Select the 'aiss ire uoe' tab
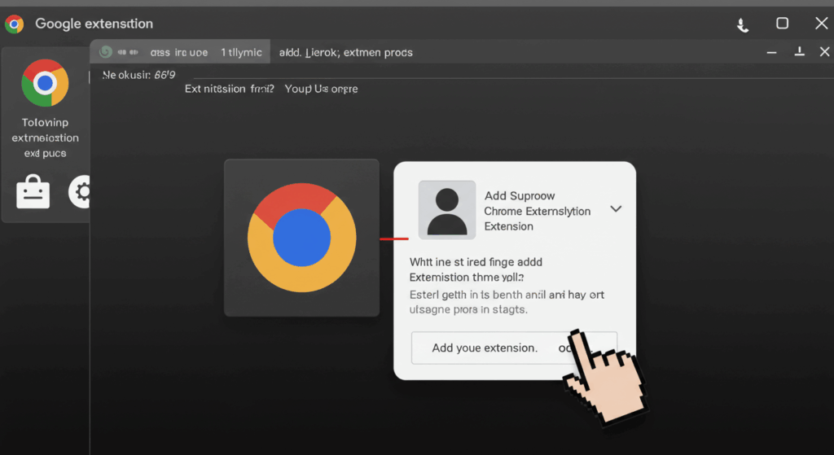The image size is (834, 455). click(178, 53)
